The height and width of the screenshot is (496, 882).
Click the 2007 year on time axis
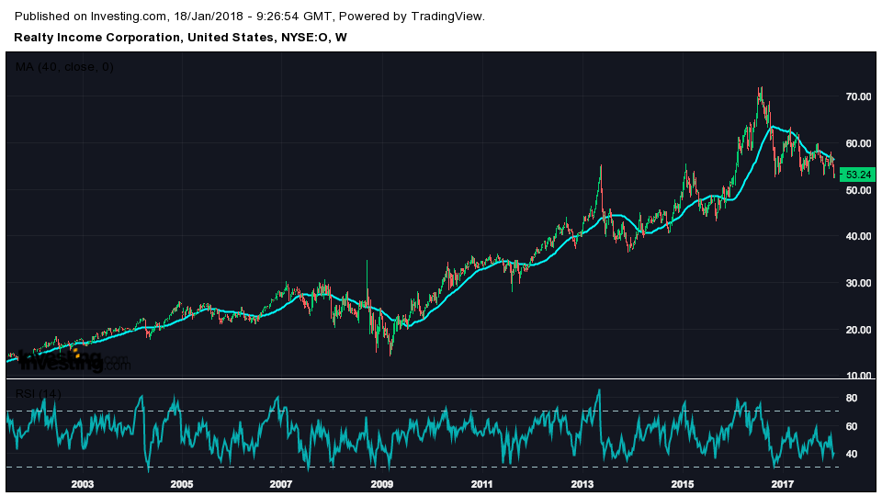pos(281,484)
